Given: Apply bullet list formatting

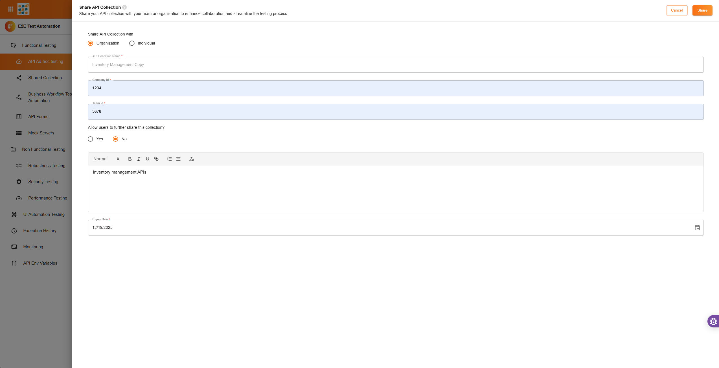Looking at the screenshot, I should click(x=178, y=159).
